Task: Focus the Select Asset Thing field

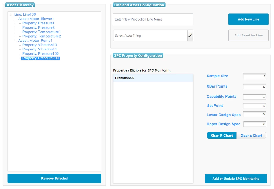Action: (x=150, y=35)
